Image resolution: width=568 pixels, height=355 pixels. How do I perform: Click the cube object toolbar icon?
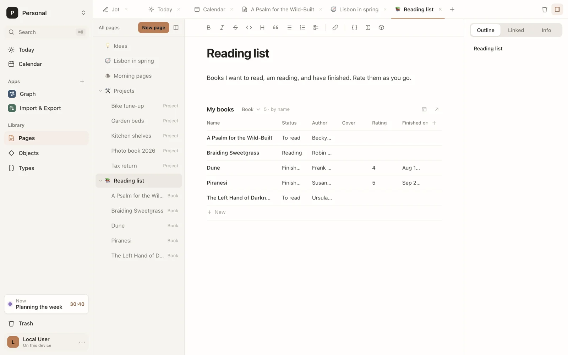381,27
